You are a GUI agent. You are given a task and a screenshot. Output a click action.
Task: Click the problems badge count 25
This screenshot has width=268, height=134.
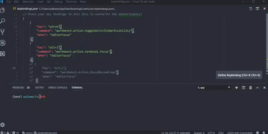28,88
